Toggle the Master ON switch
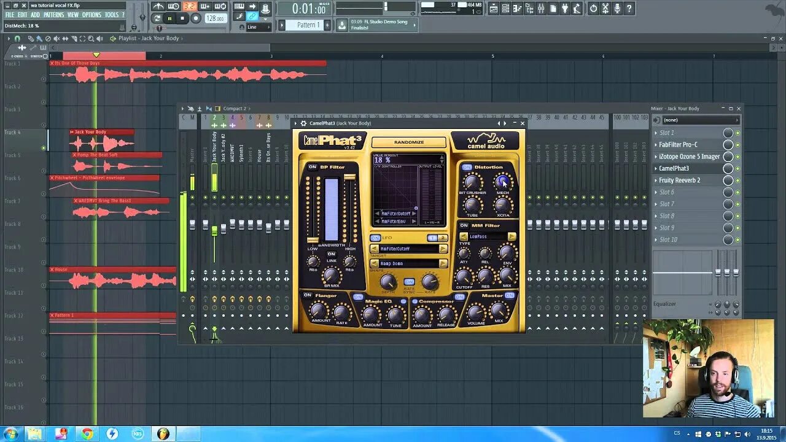The height and width of the screenshot is (442, 786). pos(509,295)
